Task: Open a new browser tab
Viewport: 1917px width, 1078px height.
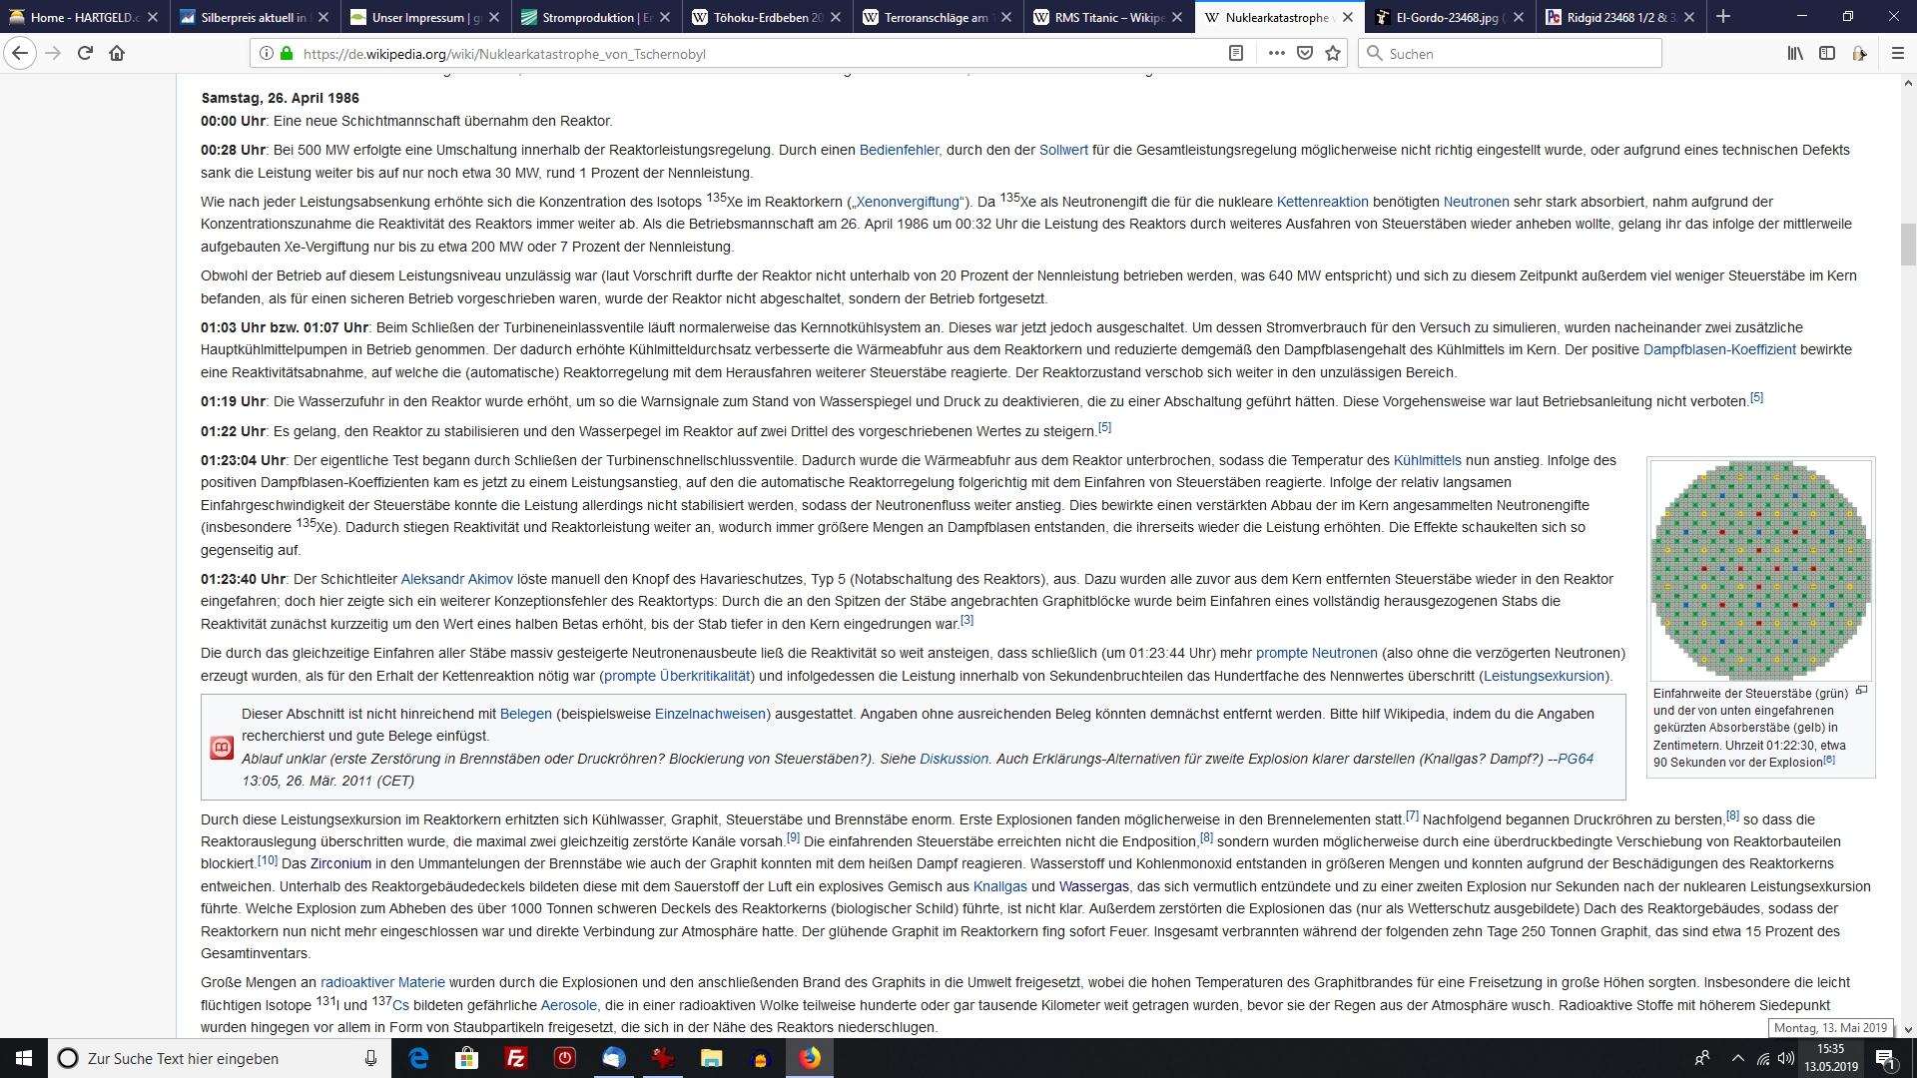Action: click(x=1722, y=17)
